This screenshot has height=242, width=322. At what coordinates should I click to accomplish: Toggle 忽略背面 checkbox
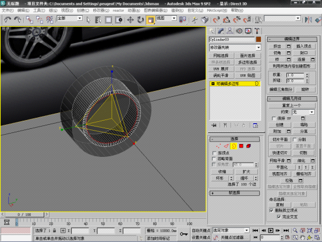coord(214,159)
